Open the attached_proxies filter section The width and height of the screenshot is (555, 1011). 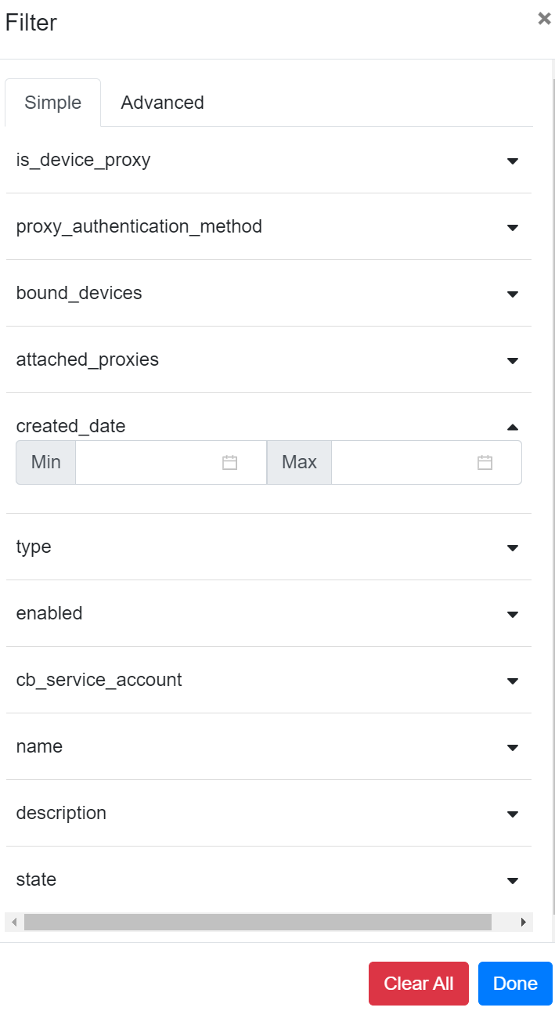(x=513, y=360)
